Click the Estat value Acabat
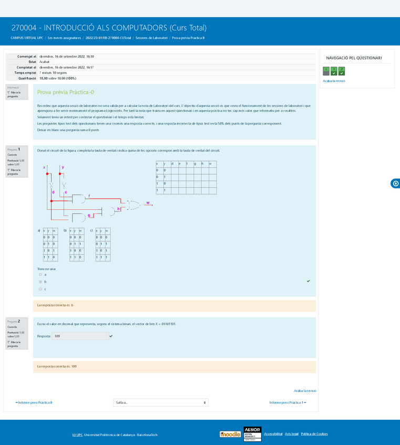The height and width of the screenshot is (445, 400). (x=44, y=62)
